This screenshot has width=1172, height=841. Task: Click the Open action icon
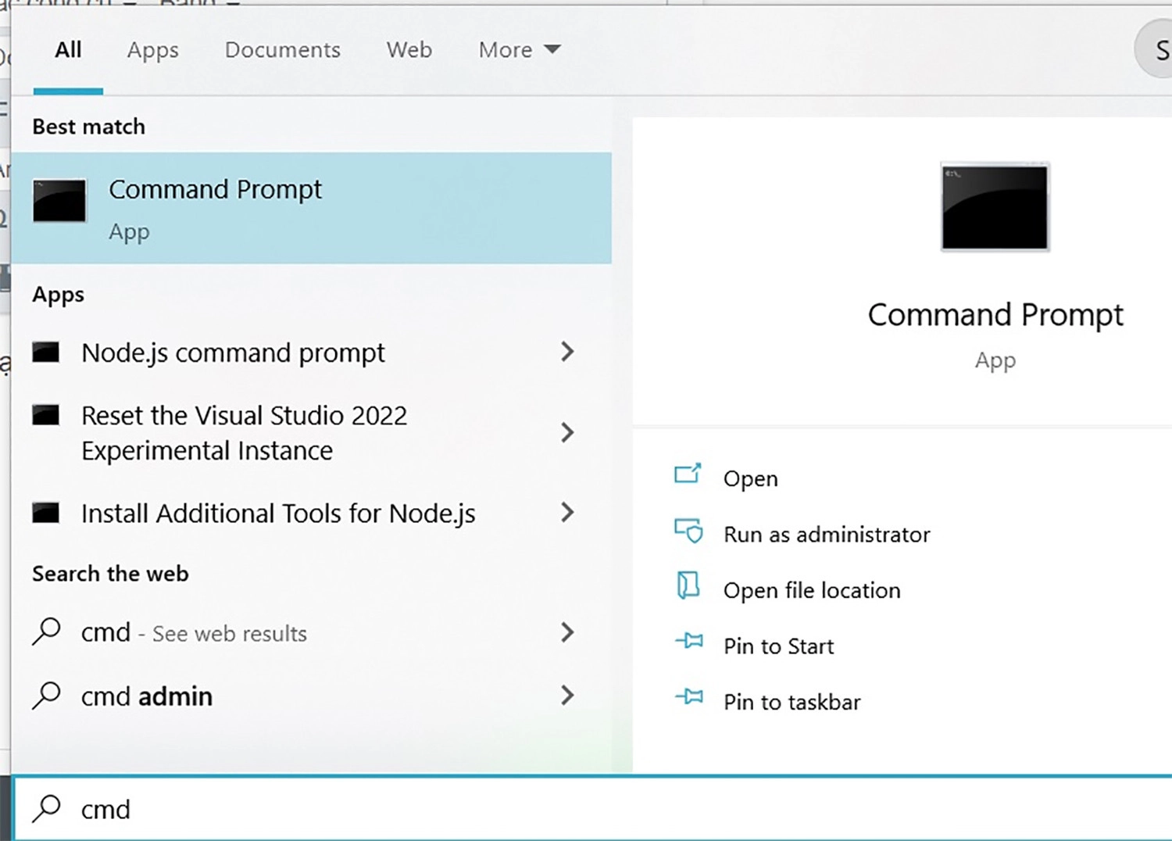tap(688, 475)
